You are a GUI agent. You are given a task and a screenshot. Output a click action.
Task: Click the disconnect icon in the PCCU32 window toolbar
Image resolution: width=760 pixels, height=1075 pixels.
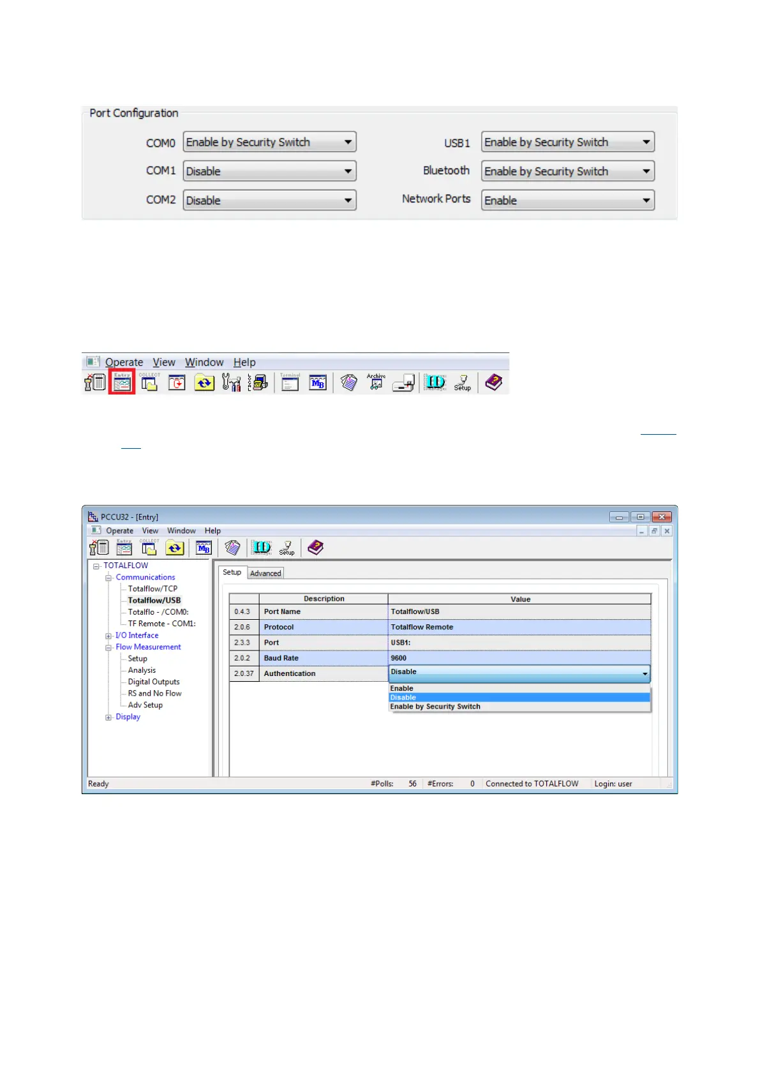(99, 547)
